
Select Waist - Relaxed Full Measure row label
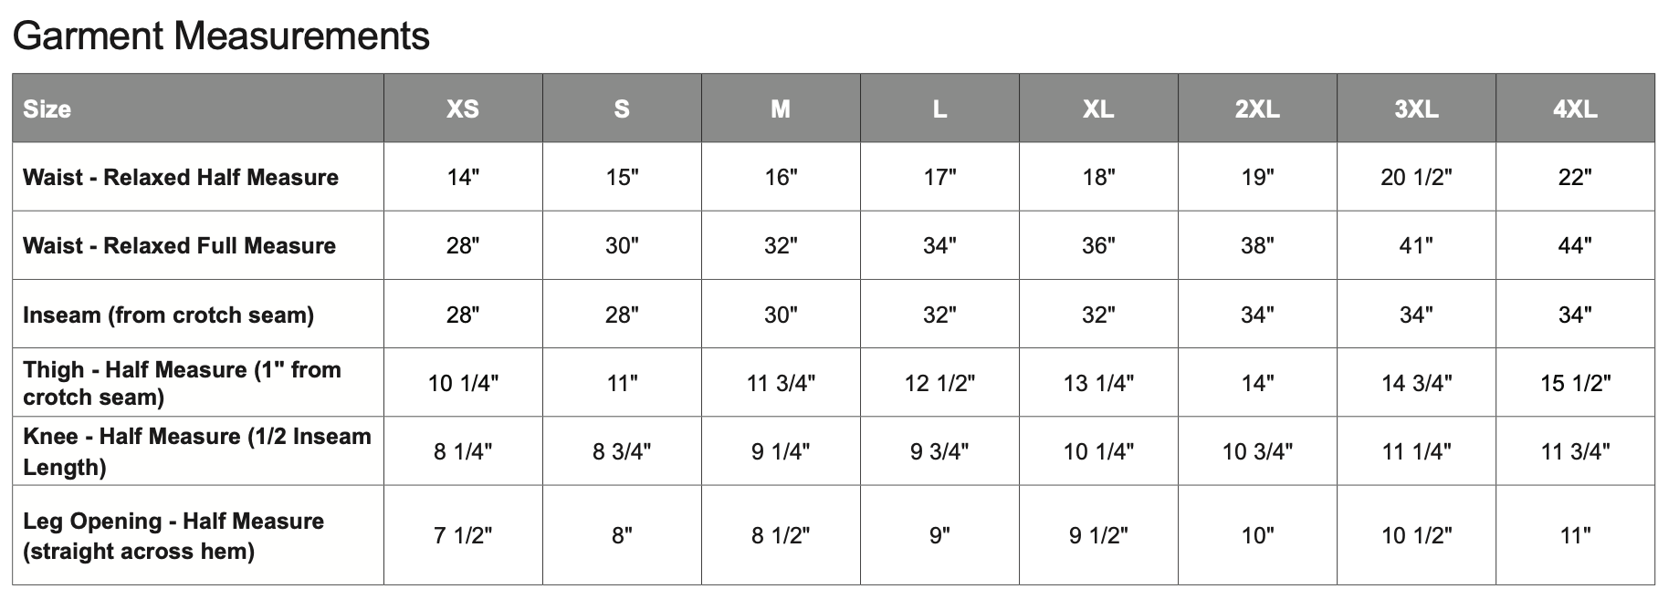point(180,245)
